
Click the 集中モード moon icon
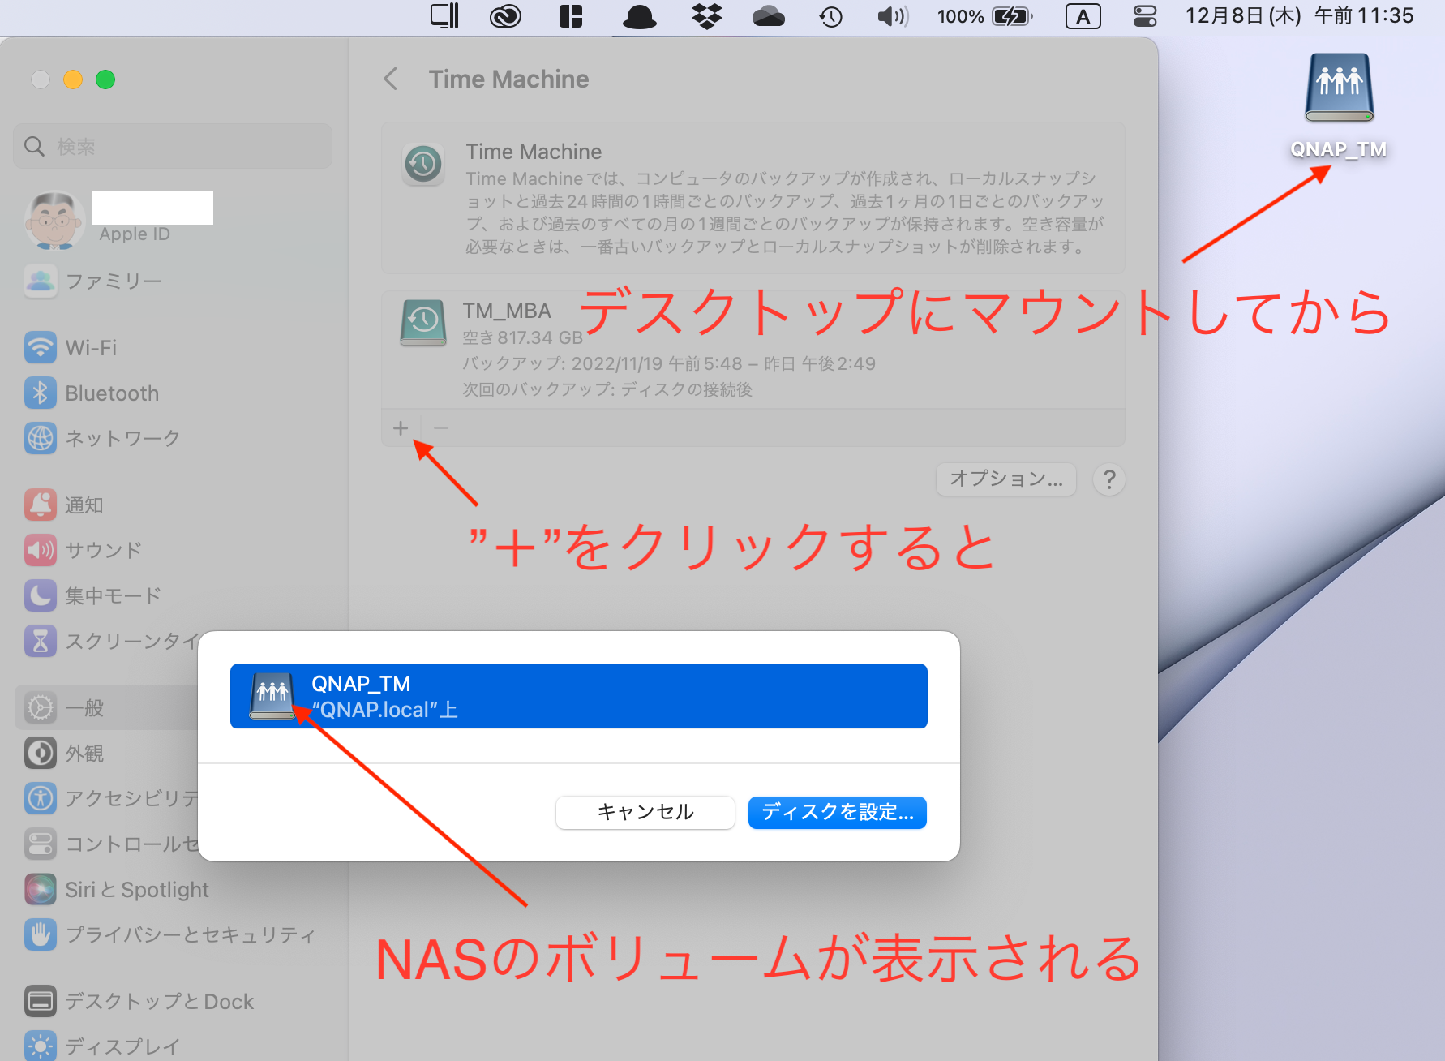click(x=41, y=596)
